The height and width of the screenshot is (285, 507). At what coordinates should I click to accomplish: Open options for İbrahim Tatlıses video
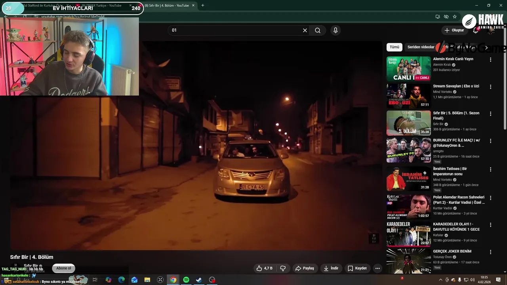tap(490, 169)
